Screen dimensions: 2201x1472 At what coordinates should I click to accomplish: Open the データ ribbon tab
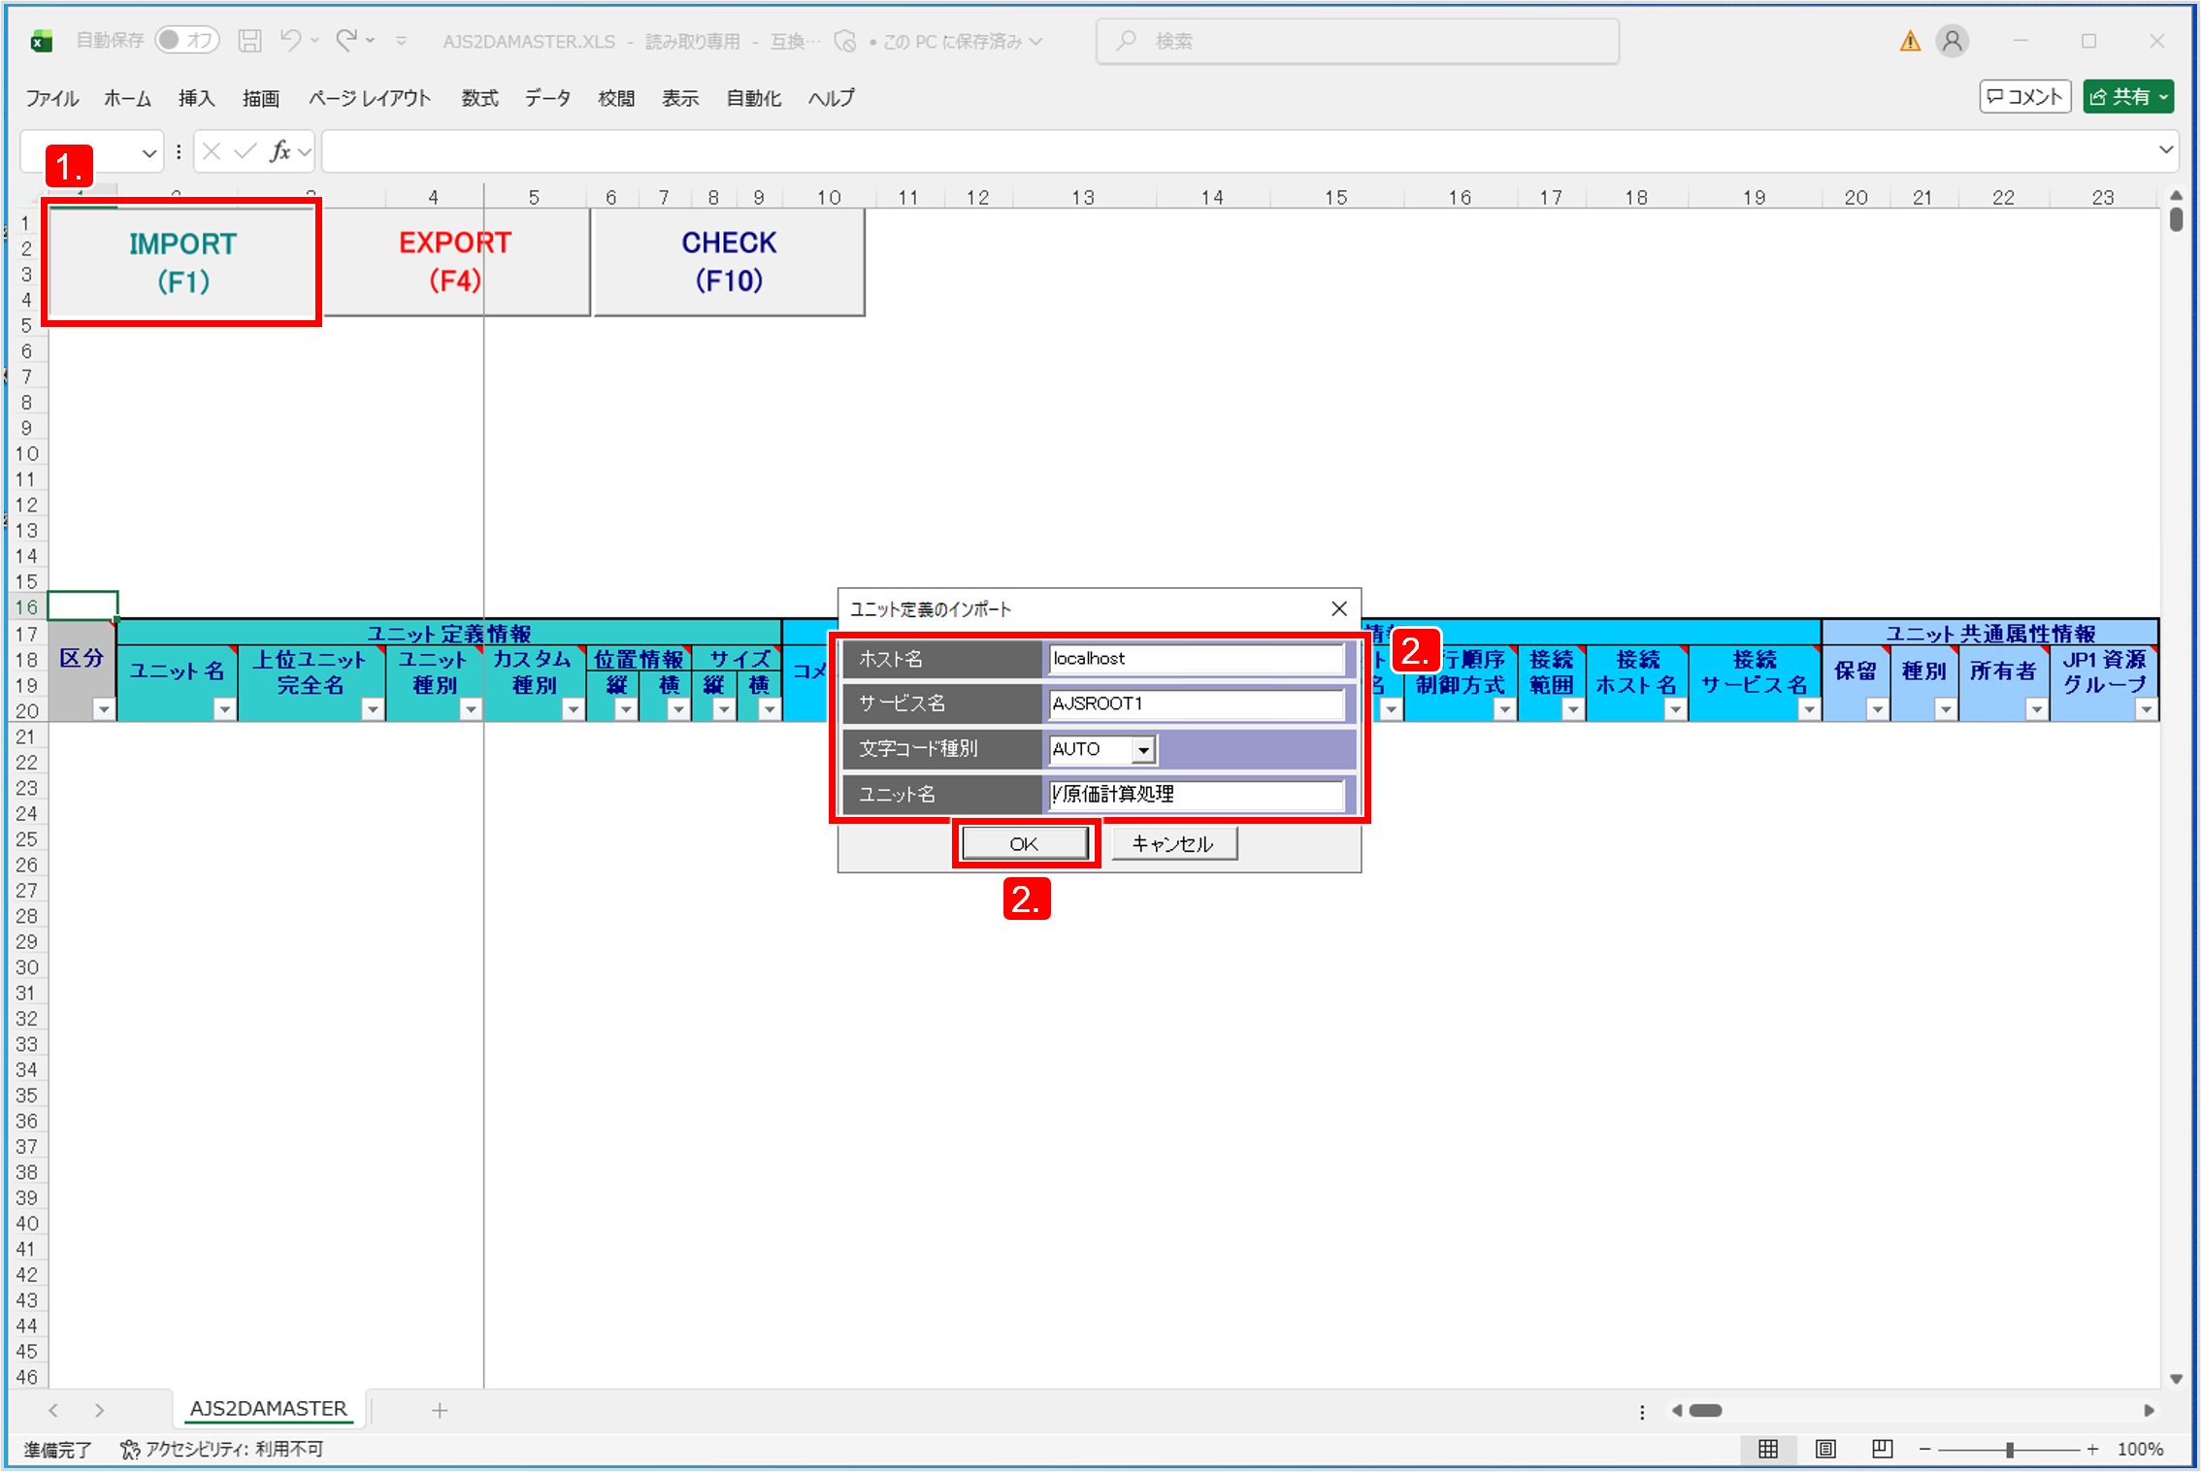[547, 98]
